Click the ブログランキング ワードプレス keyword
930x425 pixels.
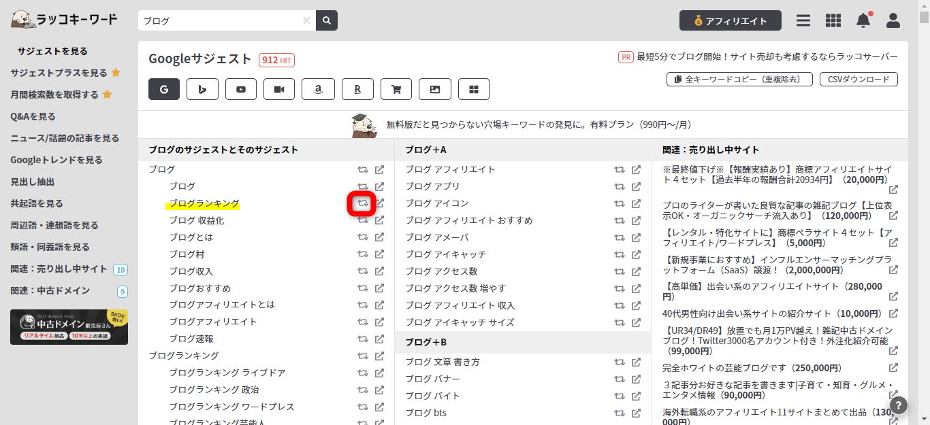coord(231,407)
